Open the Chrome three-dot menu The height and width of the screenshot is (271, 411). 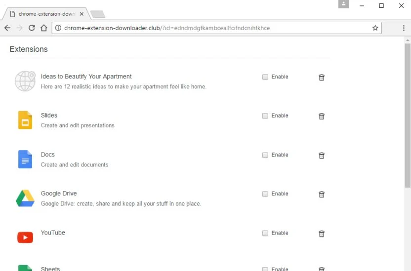[x=404, y=28]
